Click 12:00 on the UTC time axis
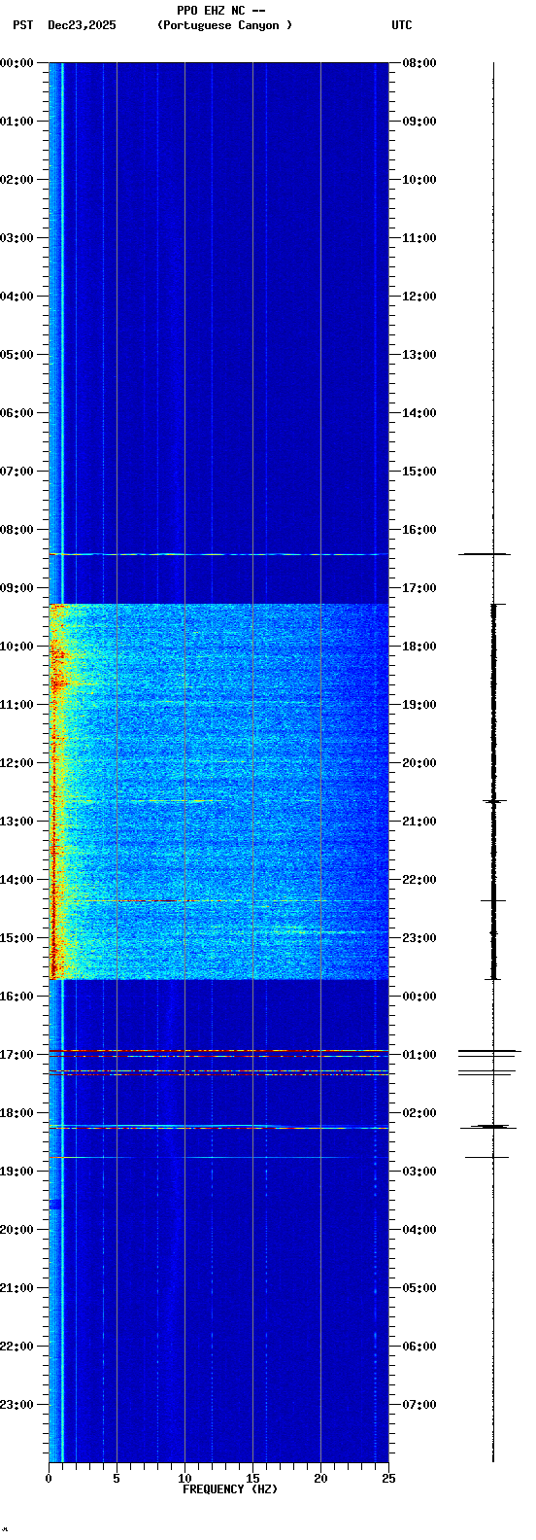536x1540 pixels. (419, 297)
